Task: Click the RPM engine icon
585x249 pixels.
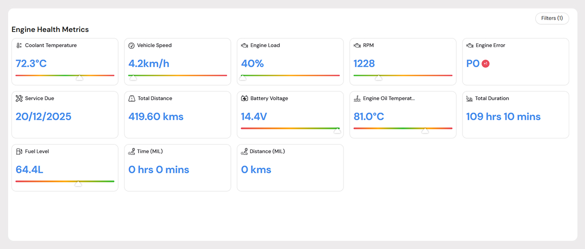Action: click(357, 45)
